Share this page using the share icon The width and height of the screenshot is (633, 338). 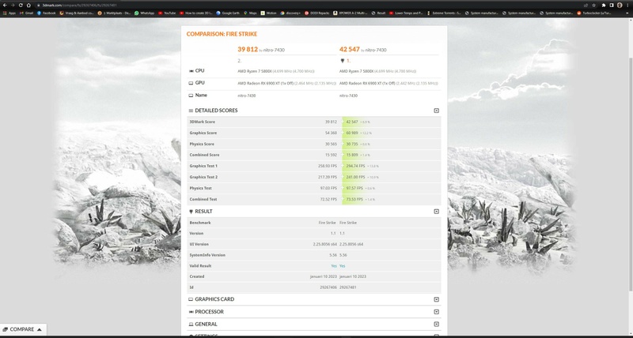click(586, 6)
